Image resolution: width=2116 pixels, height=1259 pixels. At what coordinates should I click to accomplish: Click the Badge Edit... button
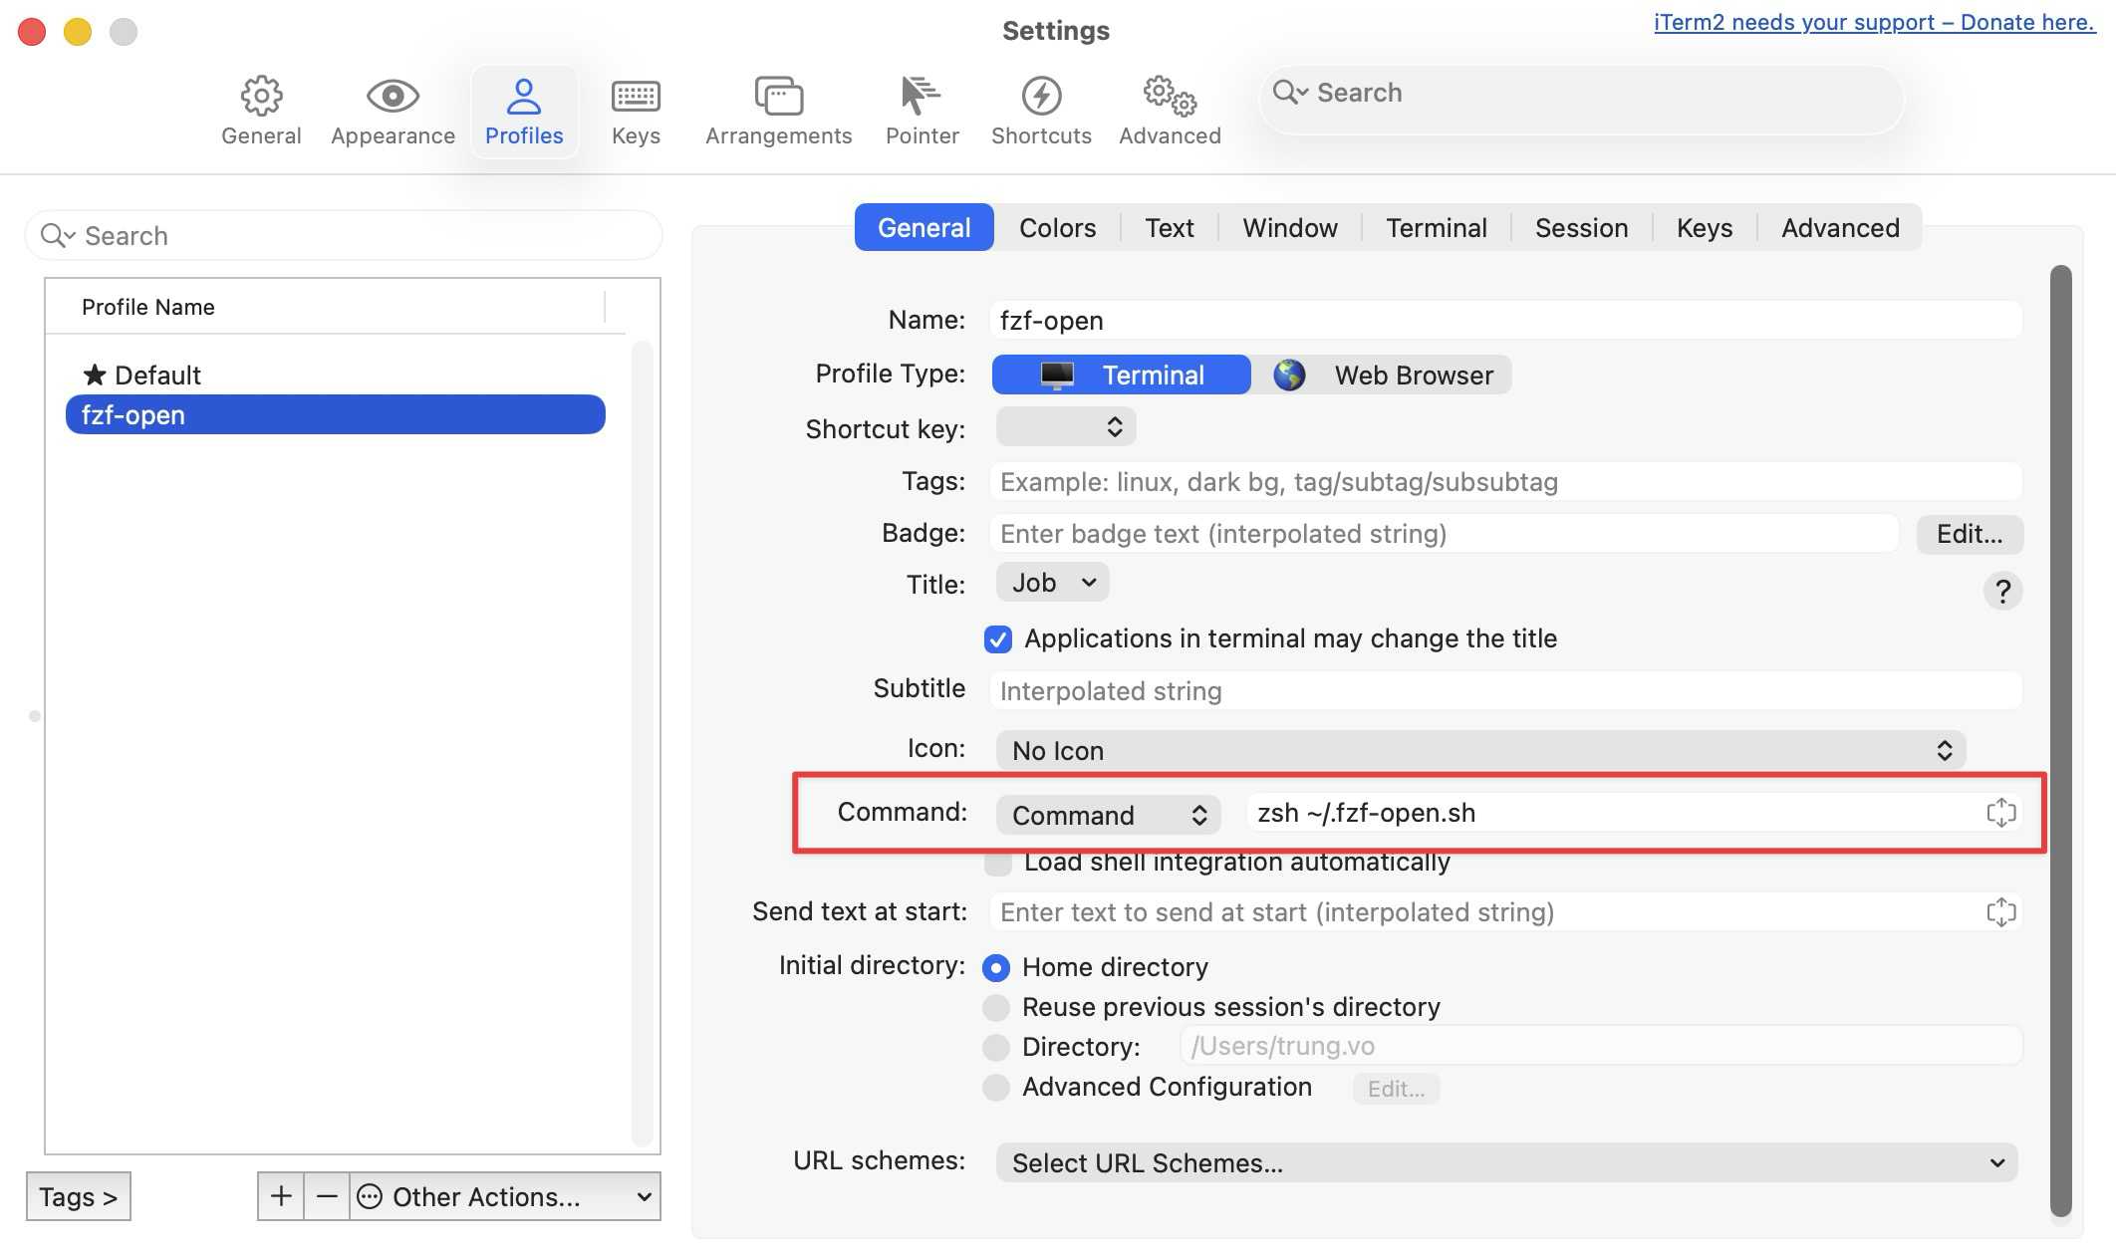(1969, 534)
